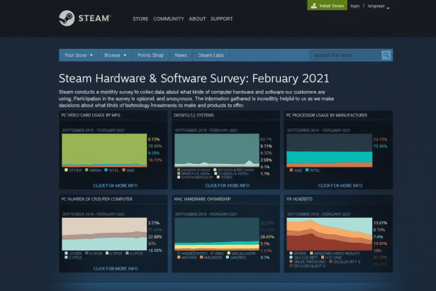436x291 pixels.
Task: Click the INTEL legend swatch in Video Card chart
Action: pyautogui.click(x=106, y=170)
